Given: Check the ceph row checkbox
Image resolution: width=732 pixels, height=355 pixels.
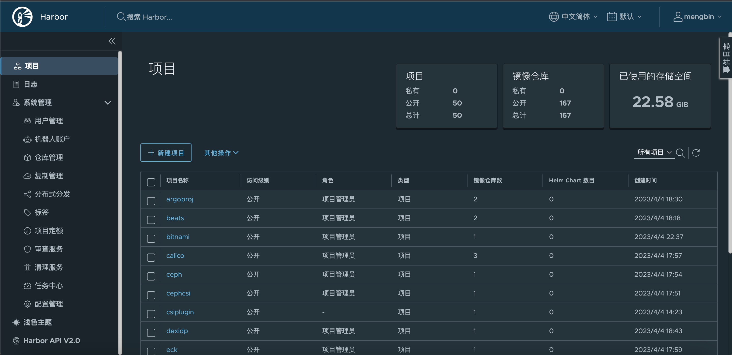Looking at the screenshot, I should click(151, 276).
